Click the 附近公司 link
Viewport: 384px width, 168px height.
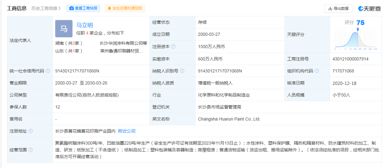[x=127, y=131]
